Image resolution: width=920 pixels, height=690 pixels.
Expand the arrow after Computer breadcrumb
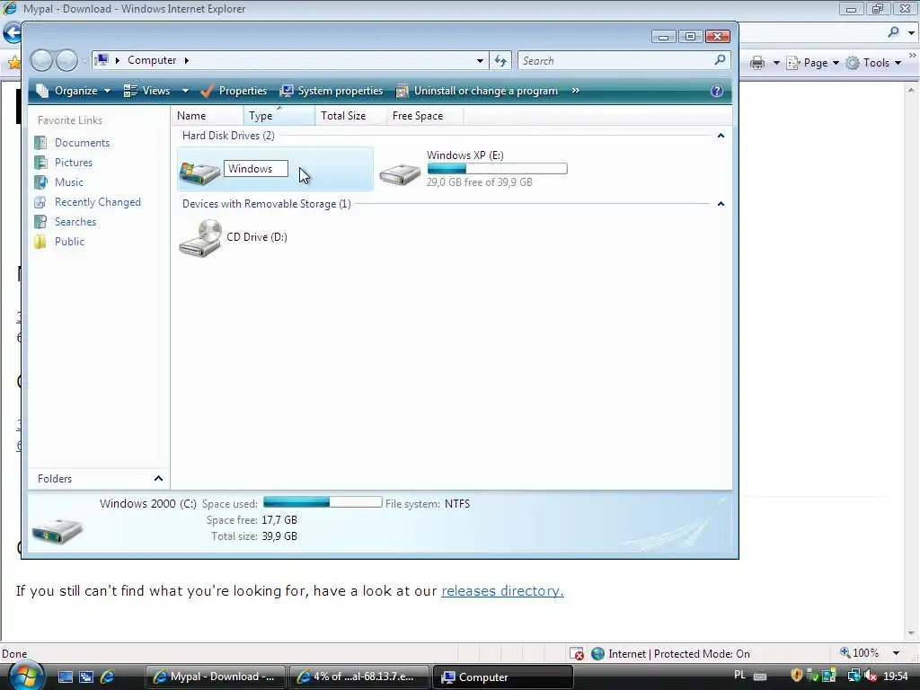tap(187, 60)
